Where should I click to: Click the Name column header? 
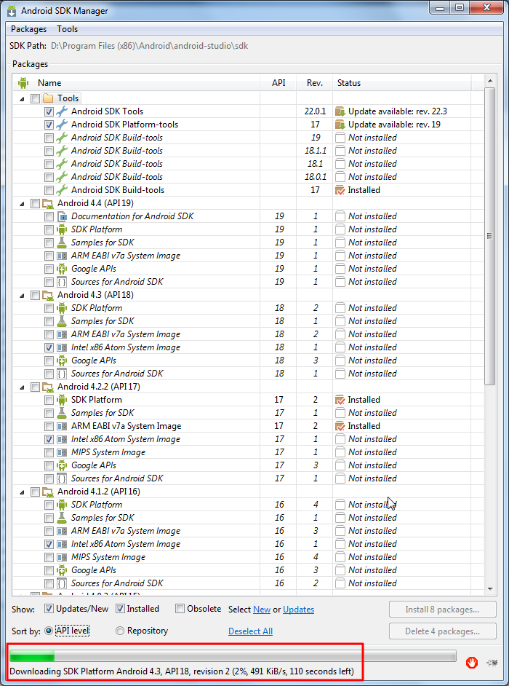pos(137,83)
